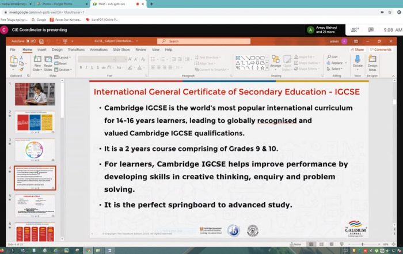
Task: Open the Select dropdown
Action: click(334, 69)
